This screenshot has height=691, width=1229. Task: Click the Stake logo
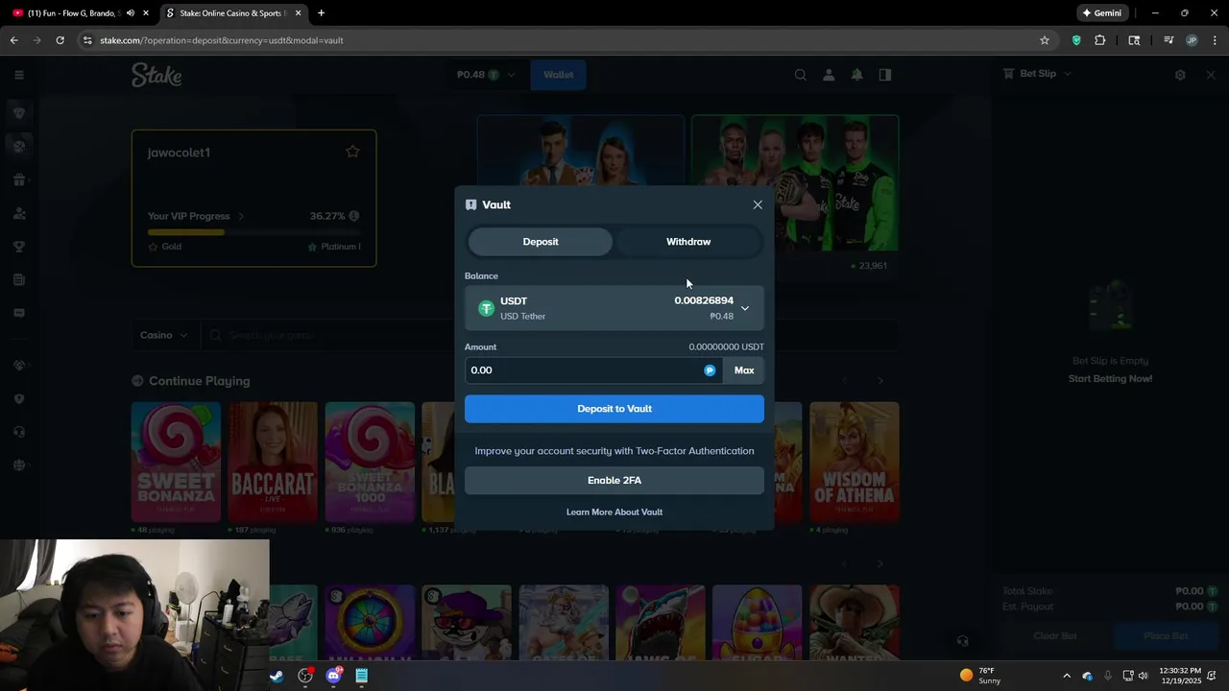pyautogui.click(x=157, y=75)
